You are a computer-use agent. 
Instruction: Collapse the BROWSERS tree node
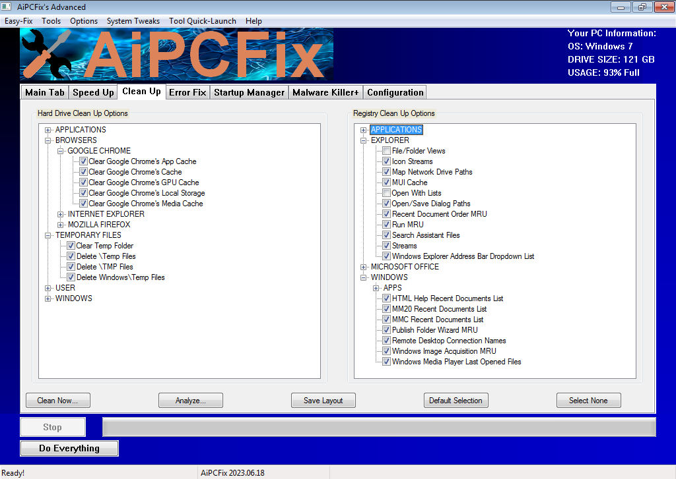[48, 140]
